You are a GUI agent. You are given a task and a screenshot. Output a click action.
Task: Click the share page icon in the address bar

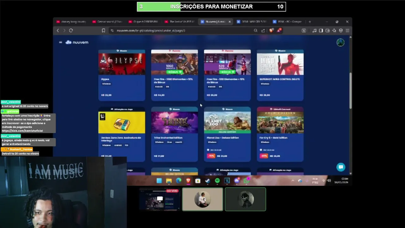coord(263,30)
